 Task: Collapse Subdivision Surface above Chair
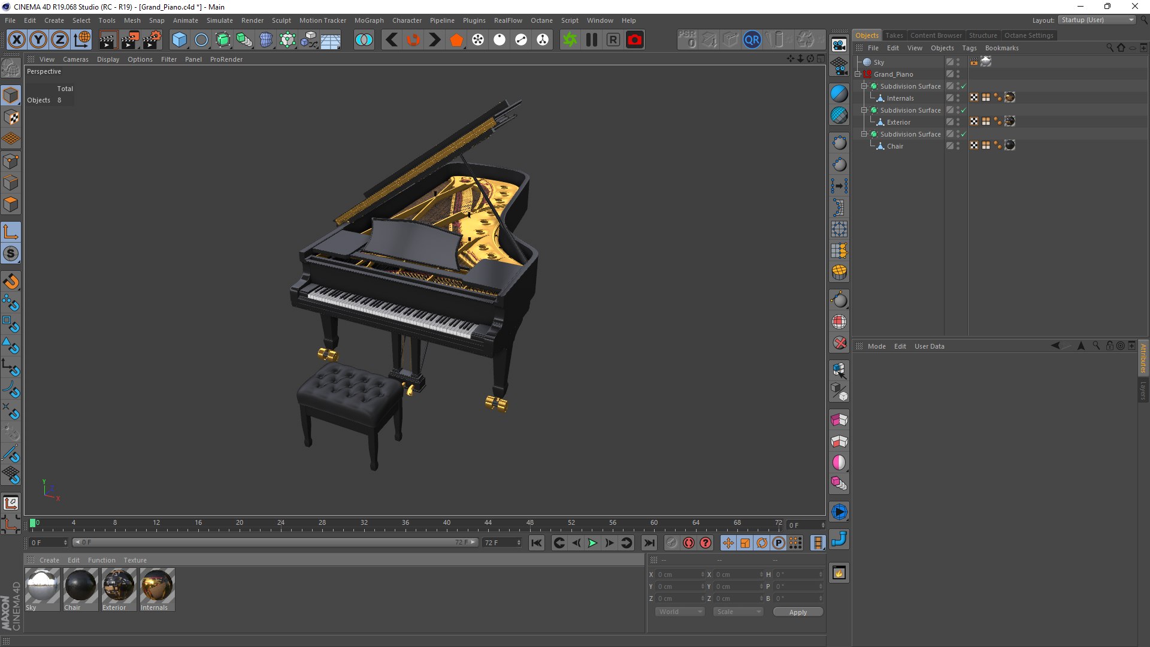(864, 134)
